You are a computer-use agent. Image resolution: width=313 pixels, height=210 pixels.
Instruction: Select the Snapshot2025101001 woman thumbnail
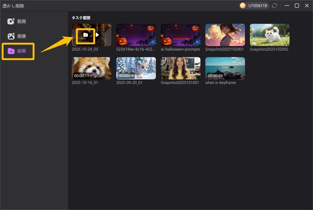pos(181,68)
